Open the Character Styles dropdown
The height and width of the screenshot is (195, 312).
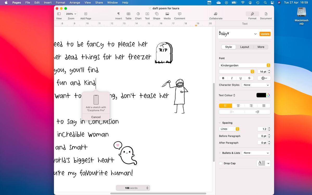256,85
